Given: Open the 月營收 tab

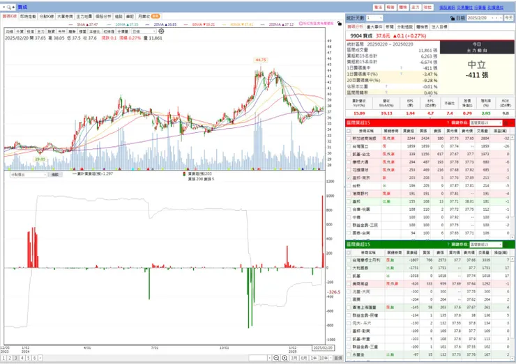Looking at the screenshot, I should pyautogui.click(x=149, y=17).
